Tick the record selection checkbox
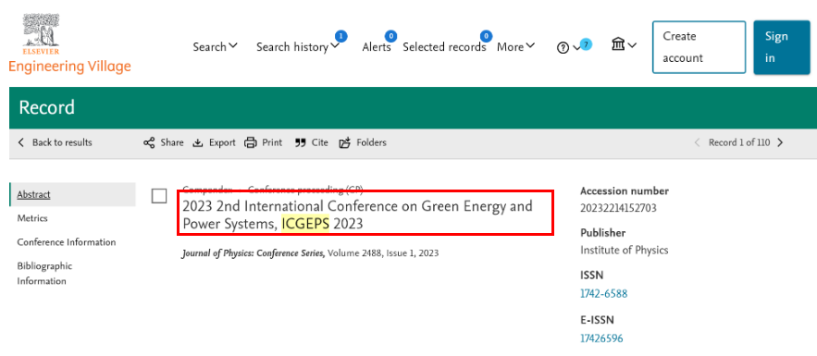Screen dimensions: 817x356 159,196
